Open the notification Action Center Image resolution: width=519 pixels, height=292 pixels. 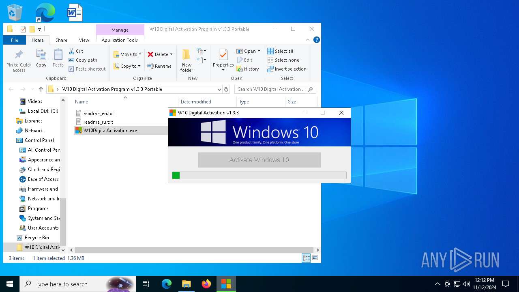pos(506,284)
